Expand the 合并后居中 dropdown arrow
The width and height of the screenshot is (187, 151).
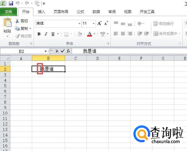point(179,34)
